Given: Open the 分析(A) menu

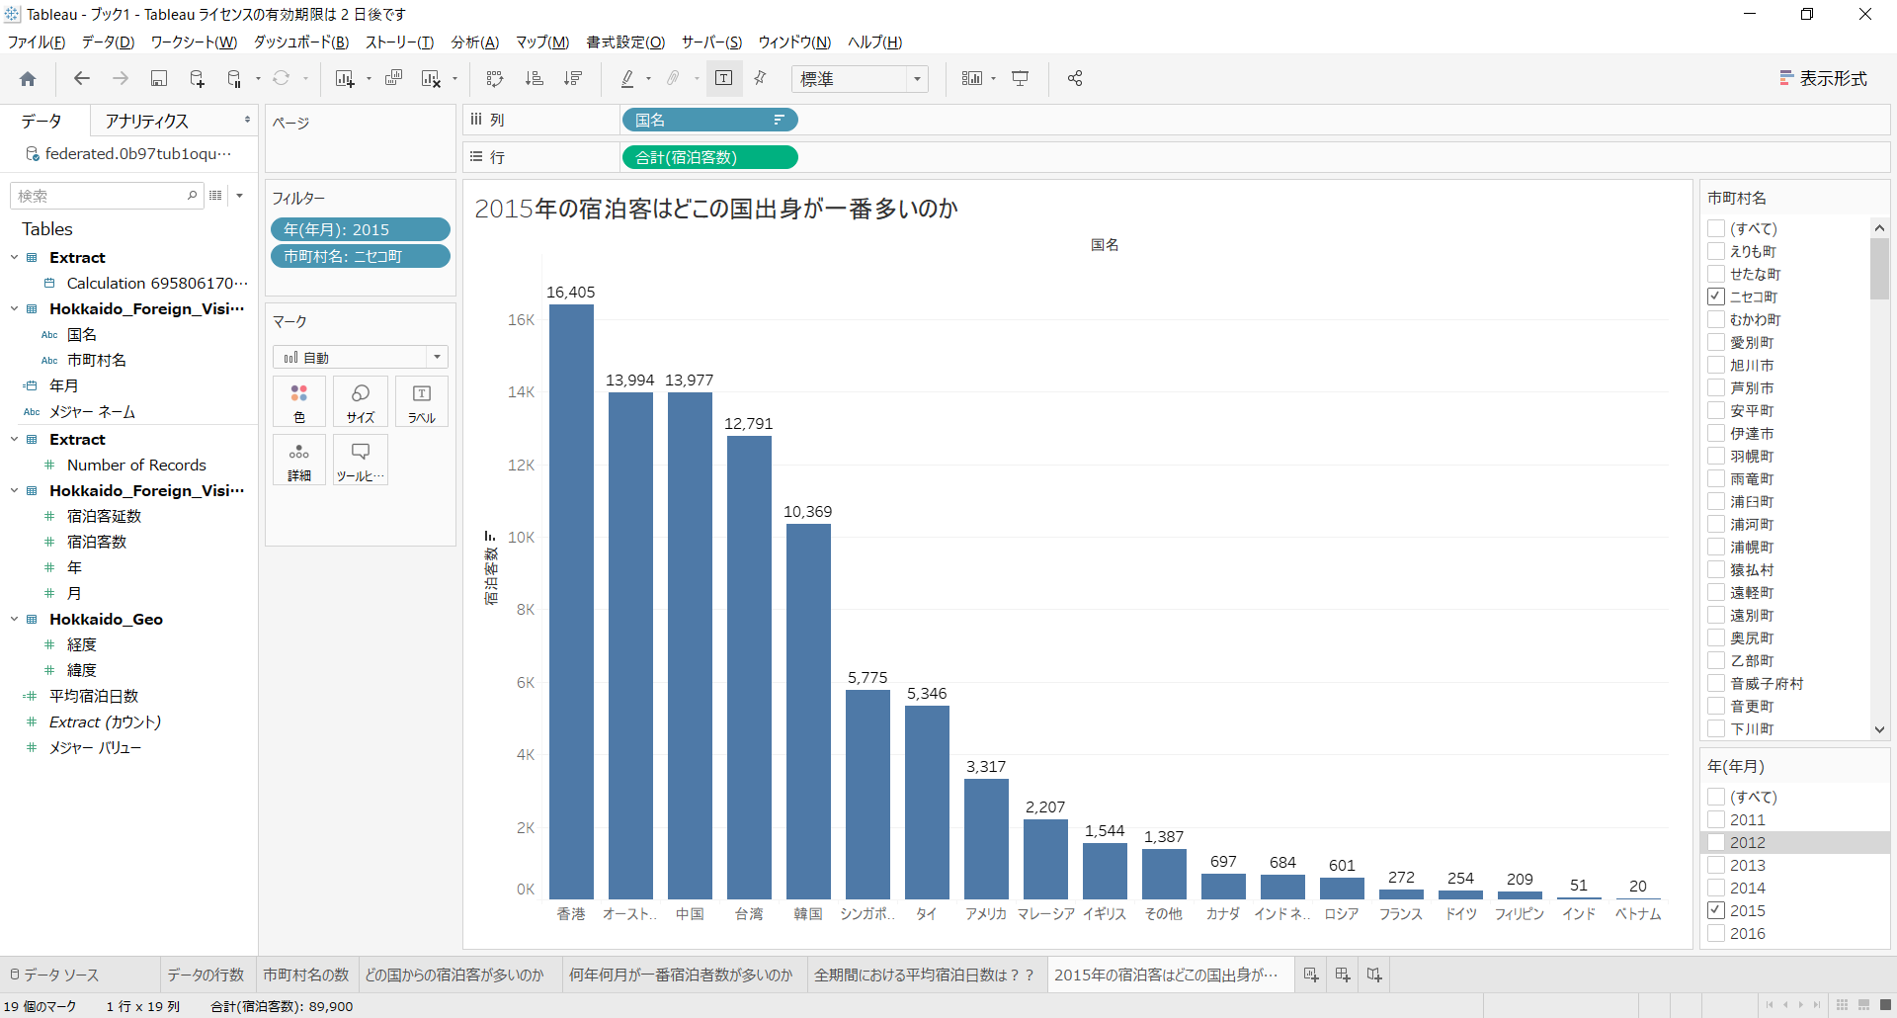Looking at the screenshot, I should click(x=475, y=42).
